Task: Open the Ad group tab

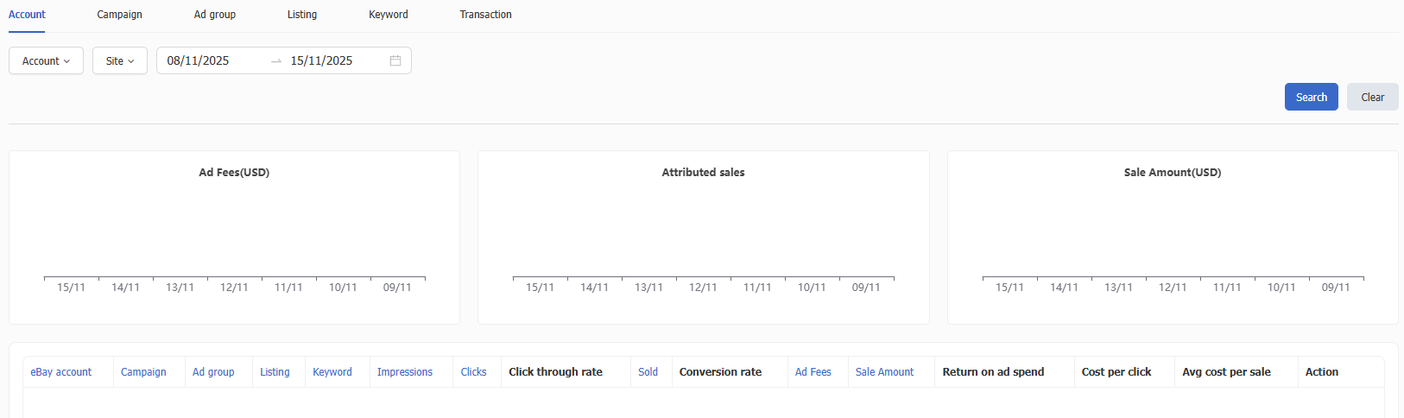Action: [x=215, y=15]
